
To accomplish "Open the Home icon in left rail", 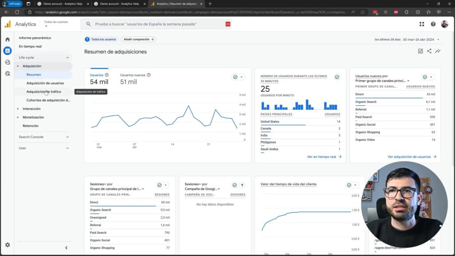I will 8,39.
